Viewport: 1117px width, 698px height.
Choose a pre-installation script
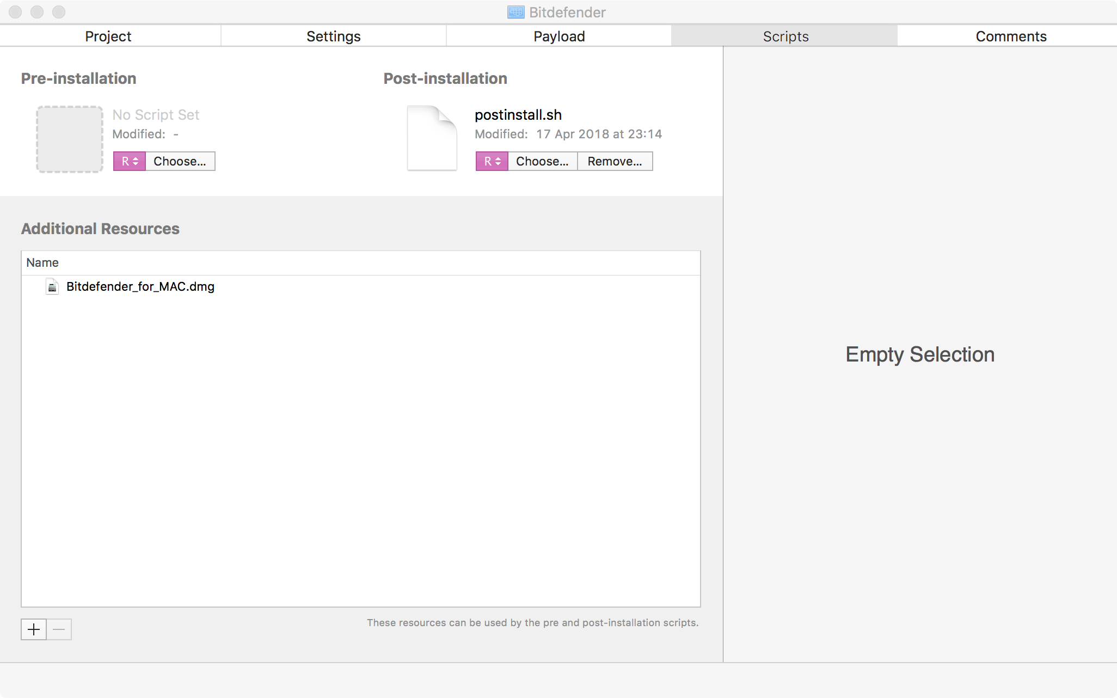(x=180, y=161)
